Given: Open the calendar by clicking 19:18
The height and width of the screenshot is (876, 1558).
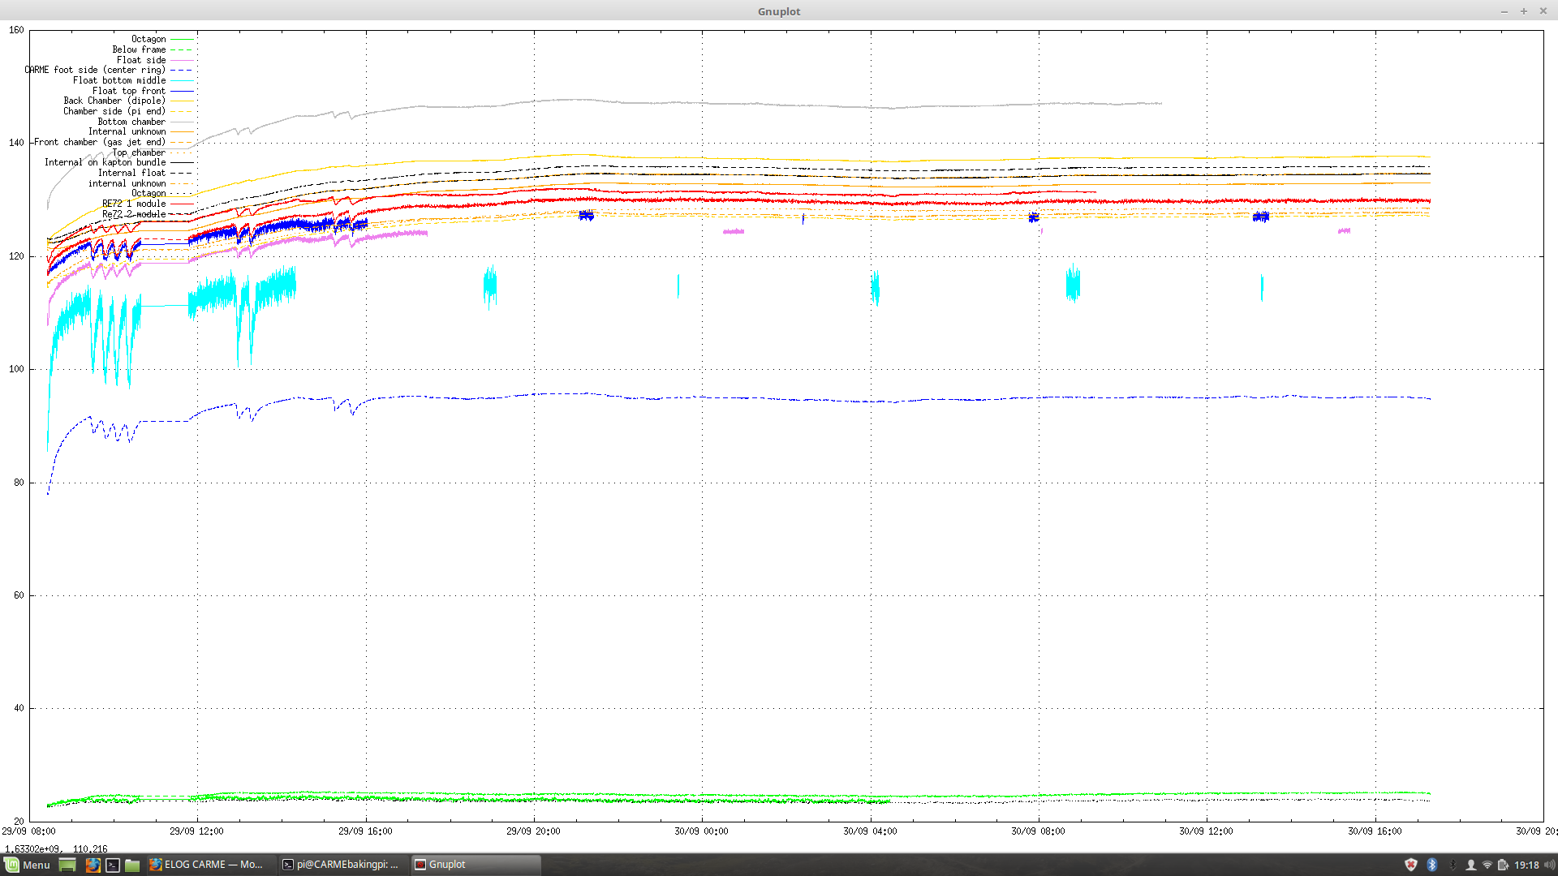Looking at the screenshot, I should (x=1526, y=865).
